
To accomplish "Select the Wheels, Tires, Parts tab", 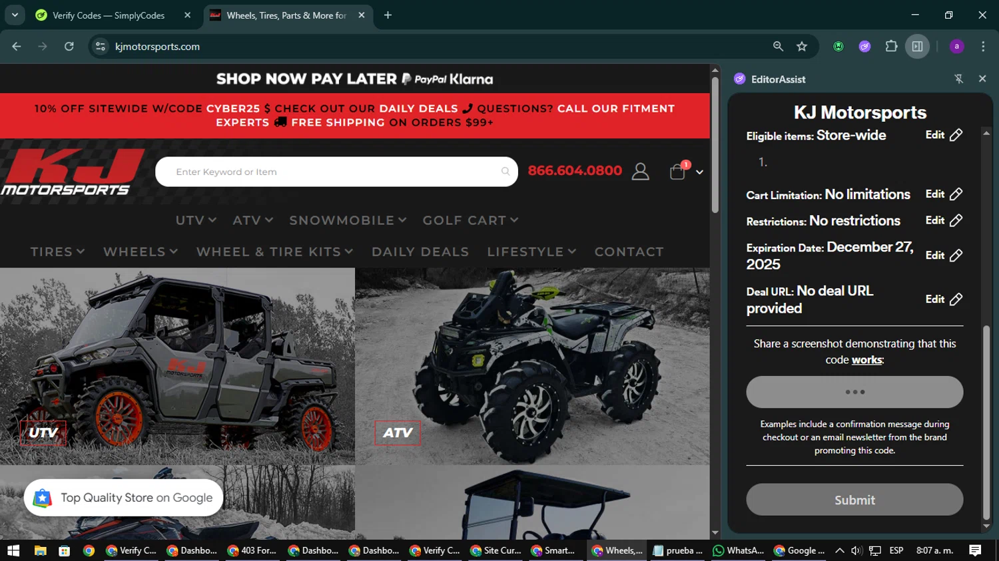I will (287, 15).
